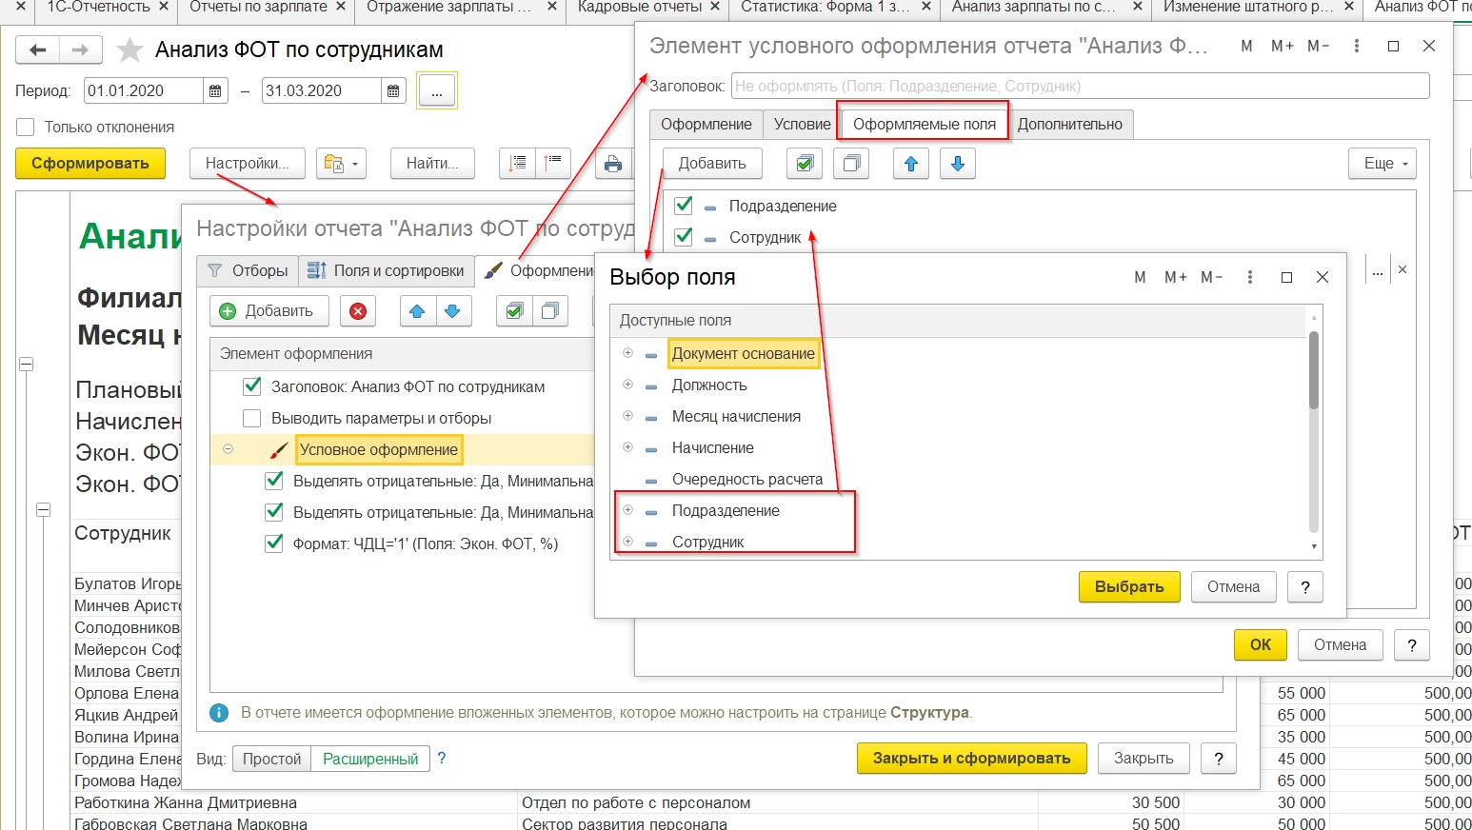Expand the Сотрудник field in Выбор поля
1472x830 pixels.
(x=628, y=542)
